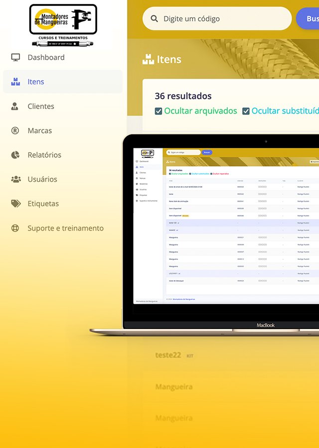Viewport: 319px width, 448px height.
Task: Click the Clientes person icon in the large sidebar
Action: pyautogui.click(x=14, y=107)
